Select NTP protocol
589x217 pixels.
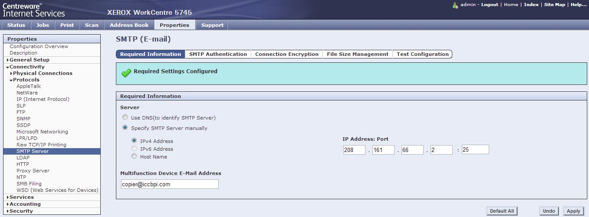coord(21,177)
